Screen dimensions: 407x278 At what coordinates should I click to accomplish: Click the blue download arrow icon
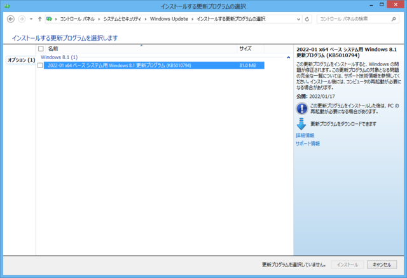(x=301, y=124)
